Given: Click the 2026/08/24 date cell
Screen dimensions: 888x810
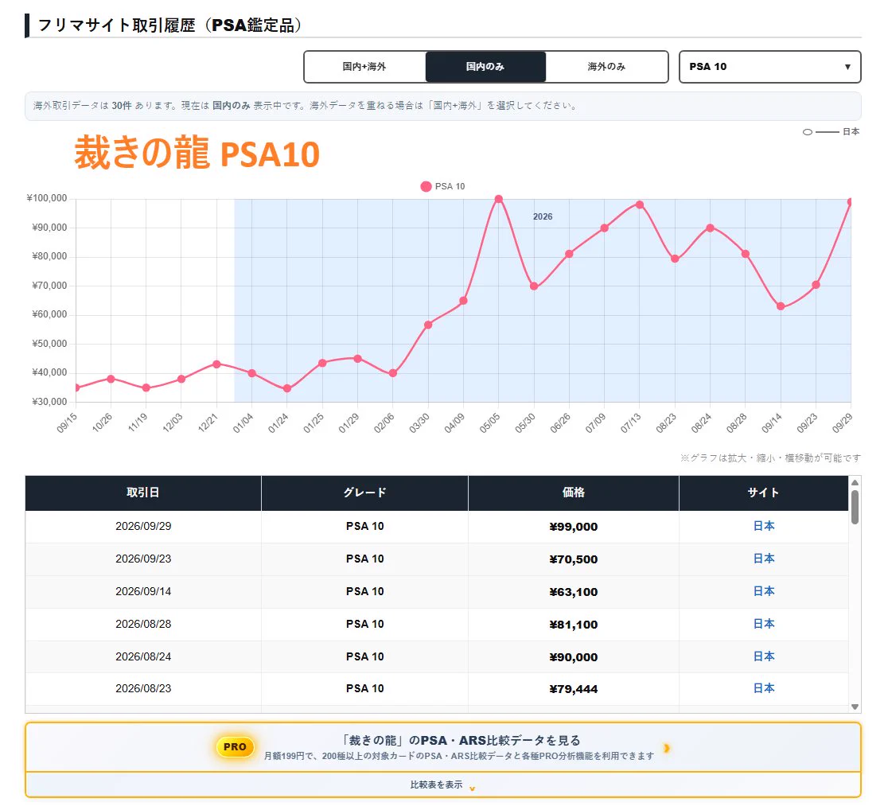Looking at the screenshot, I should 143,656.
